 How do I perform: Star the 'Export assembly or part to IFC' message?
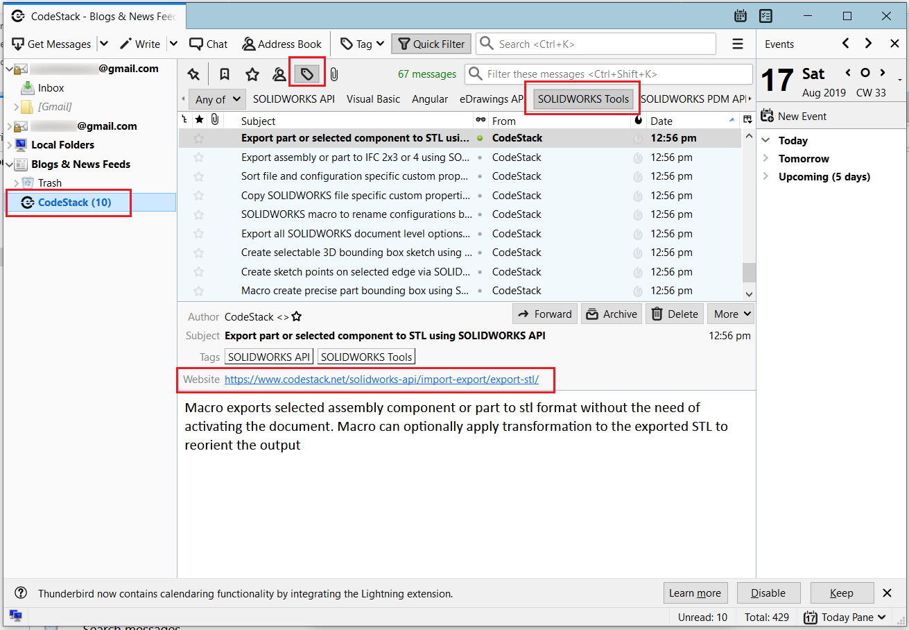(200, 157)
